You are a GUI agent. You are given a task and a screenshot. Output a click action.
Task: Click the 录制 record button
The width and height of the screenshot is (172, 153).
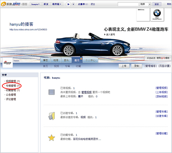click(137, 66)
